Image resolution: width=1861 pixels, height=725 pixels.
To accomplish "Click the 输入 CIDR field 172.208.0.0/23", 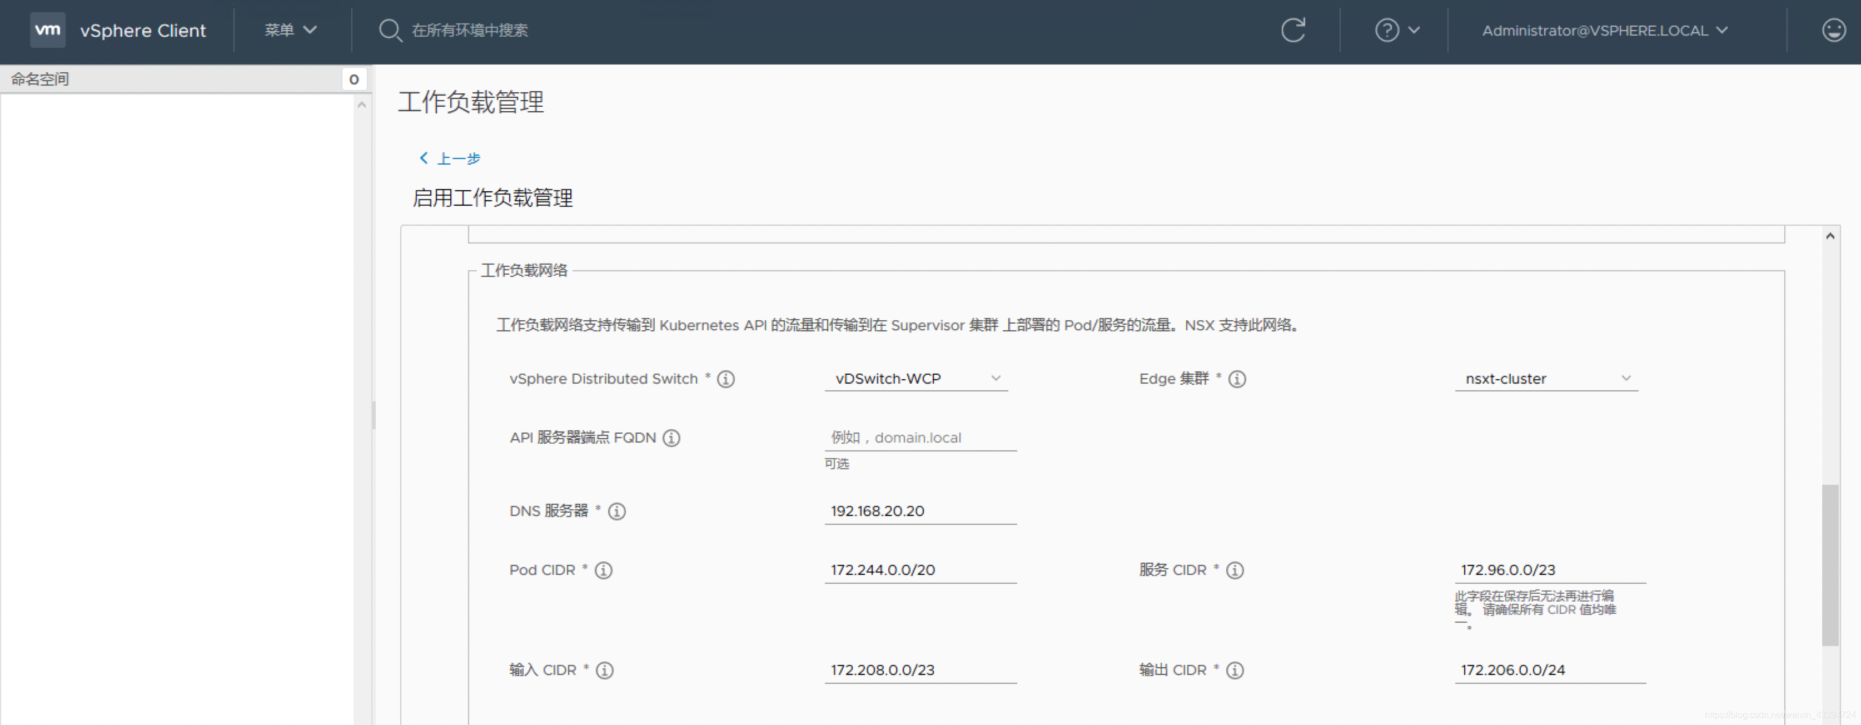I will click(920, 670).
